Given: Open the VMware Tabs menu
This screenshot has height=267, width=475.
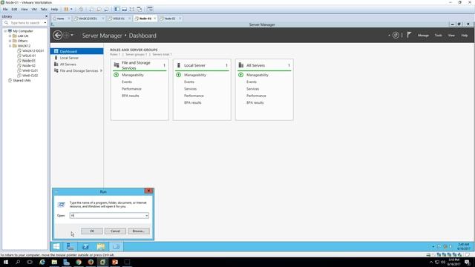Looking at the screenshot, I should [x=44, y=9].
